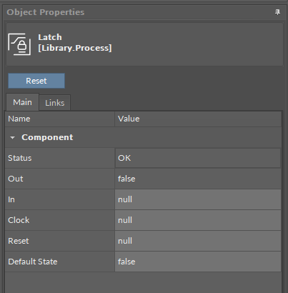The height and width of the screenshot is (293, 288).
Task: Click the Out value field showing false
Action: [198, 179]
